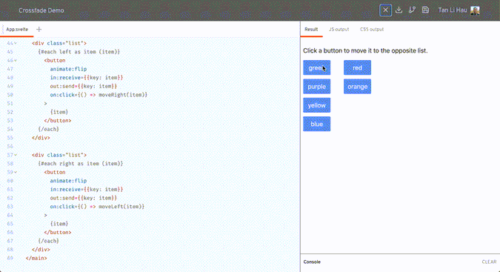Click Tan Li Hau's profile avatar
The width and height of the screenshot is (500, 272).
tap(475, 10)
